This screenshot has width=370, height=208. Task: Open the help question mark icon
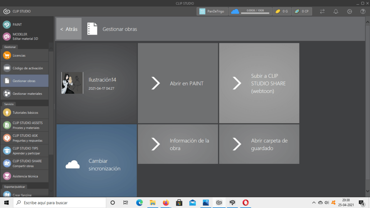coord(363,11)
